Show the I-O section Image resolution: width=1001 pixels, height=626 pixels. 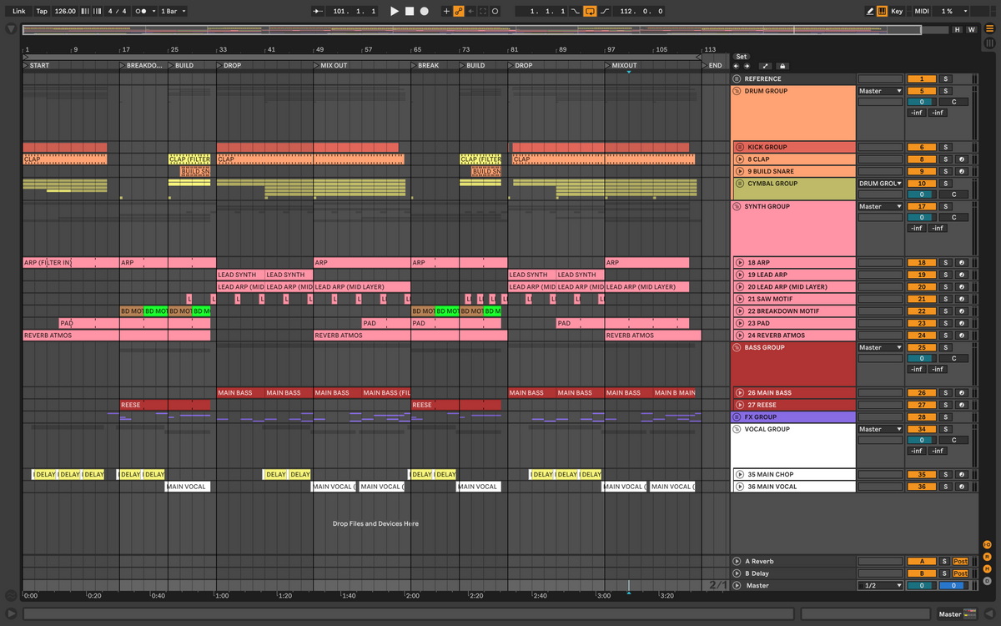pyautogui.click(x=987, y=544)
